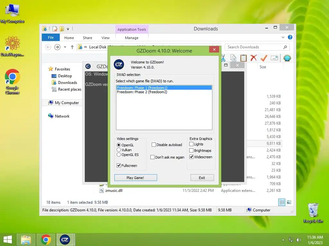
Task: Select the DataWagon desktop shortcut
Action: 13,46
